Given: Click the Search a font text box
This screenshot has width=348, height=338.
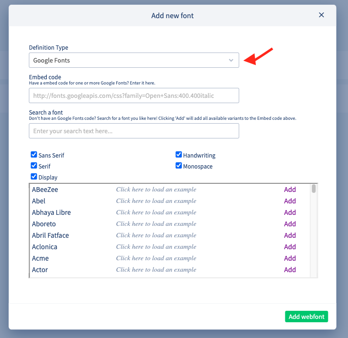Looking at the screenshot, I should coord(133,131).
